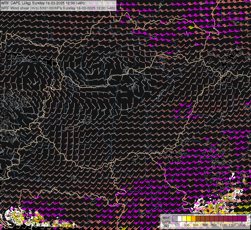Image resolution: width=251 pixels, height=230 pixels.
Task: Select the last purple swatch above 1500
Action: click(x=244, y=218)
